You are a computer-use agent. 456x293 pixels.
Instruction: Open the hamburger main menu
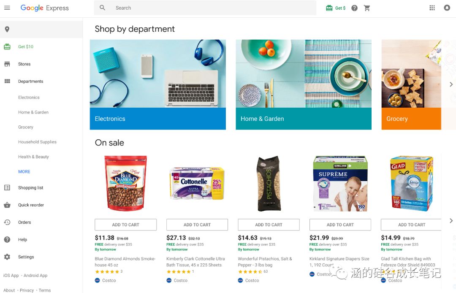[7, 8]
